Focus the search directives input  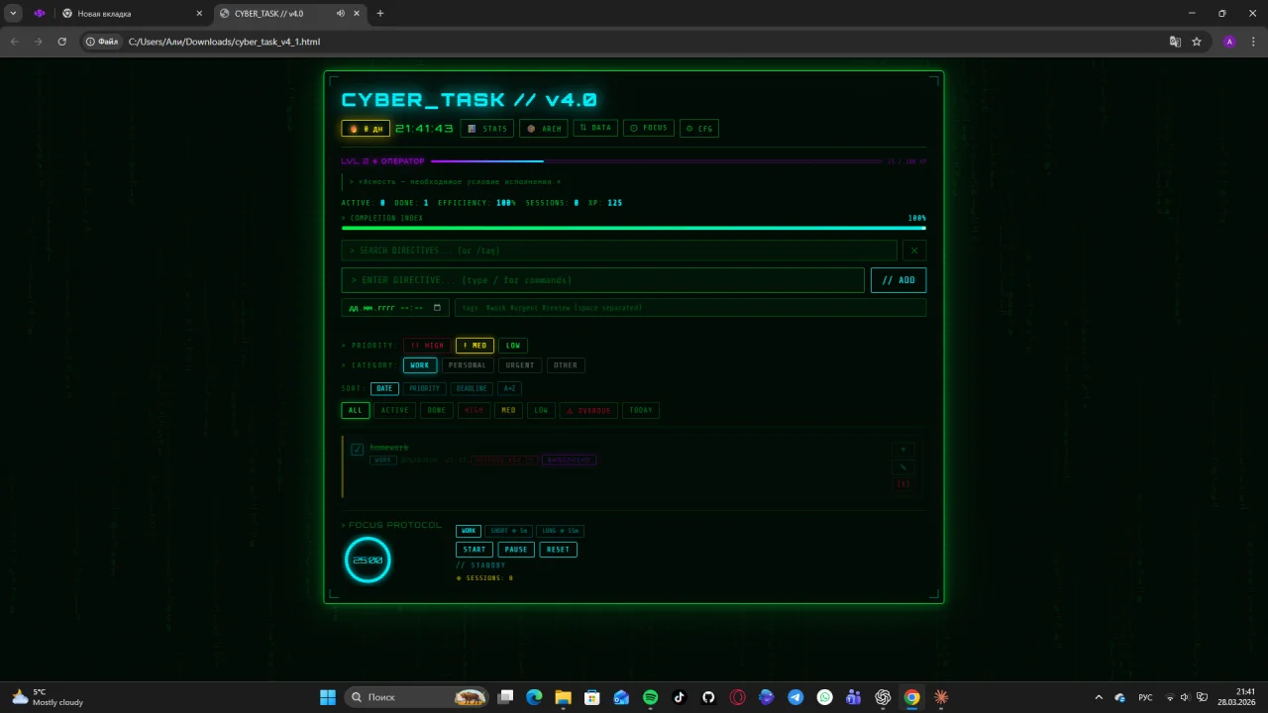click(619, 251)
